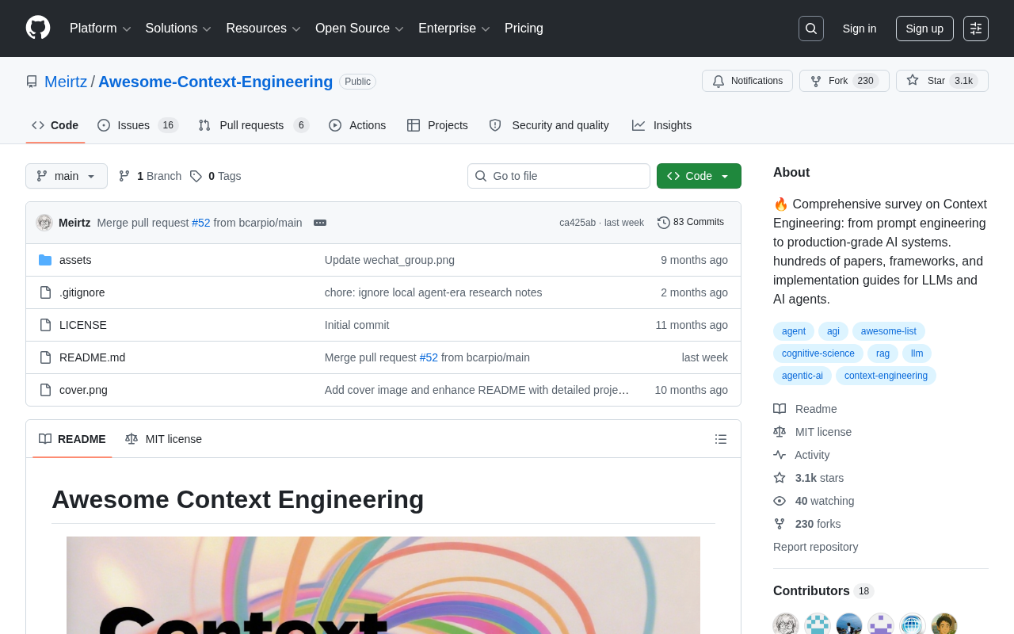View the 1 Branch link
This screenshot has width=1014, height=634.
click(150, 176)
